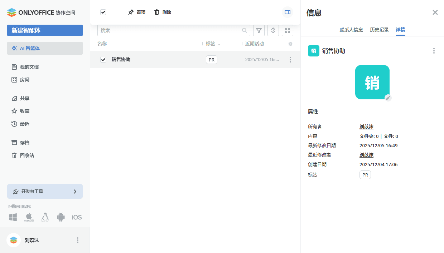The image size is (444, 253).
Task: Open 刘苡沫 owner profile link
Action: coord(366,126)
